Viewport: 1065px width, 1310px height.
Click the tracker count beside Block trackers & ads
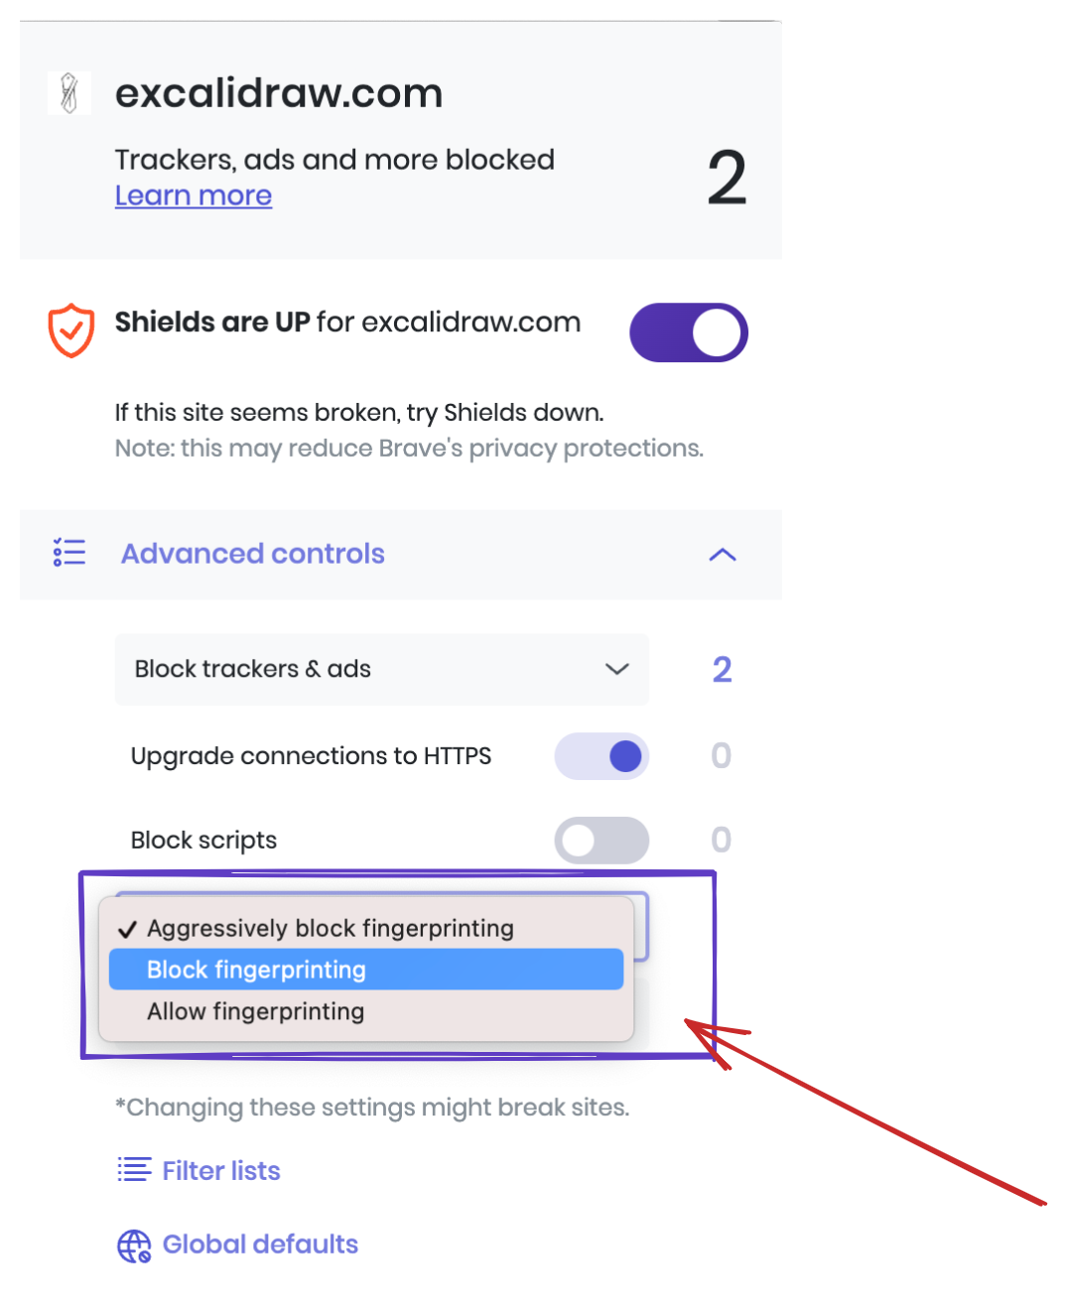722,669
